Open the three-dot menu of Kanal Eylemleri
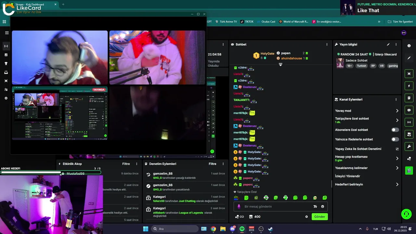The image size is (416, 234). coord(396,99)
